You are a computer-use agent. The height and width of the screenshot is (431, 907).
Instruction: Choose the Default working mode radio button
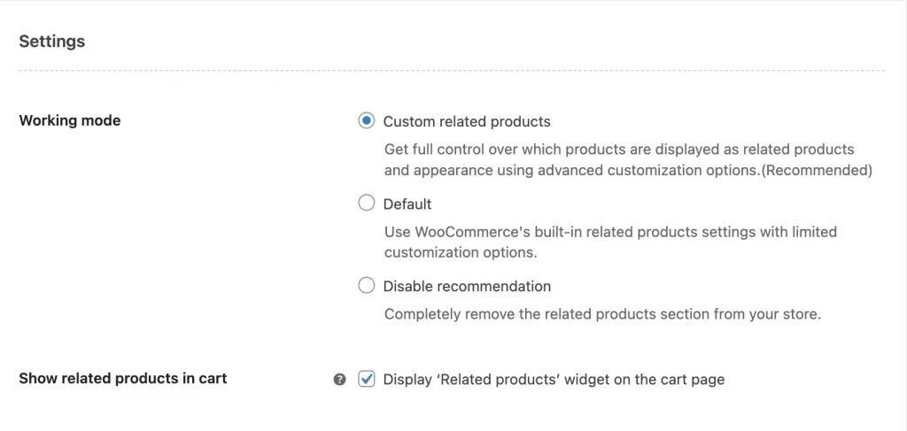click(x=367, y=204)
